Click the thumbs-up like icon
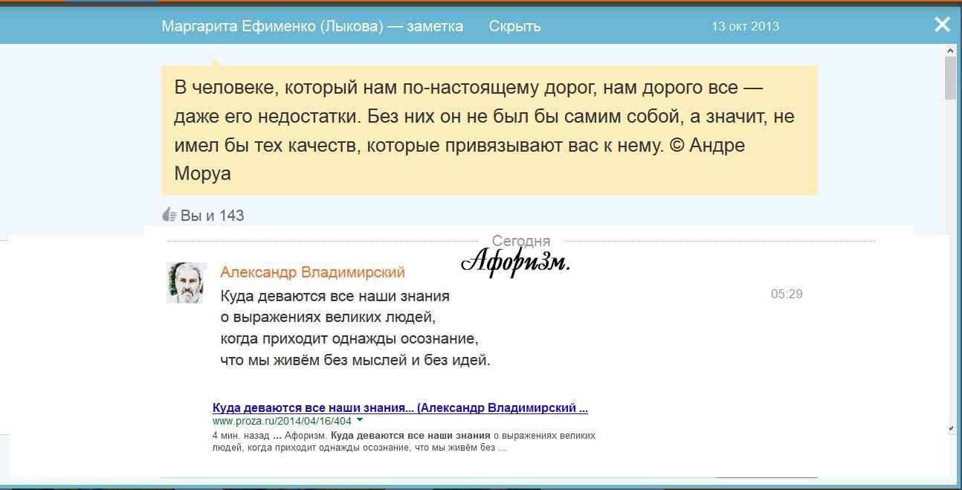Screen dimensions: 962x490 pos(169,215)
